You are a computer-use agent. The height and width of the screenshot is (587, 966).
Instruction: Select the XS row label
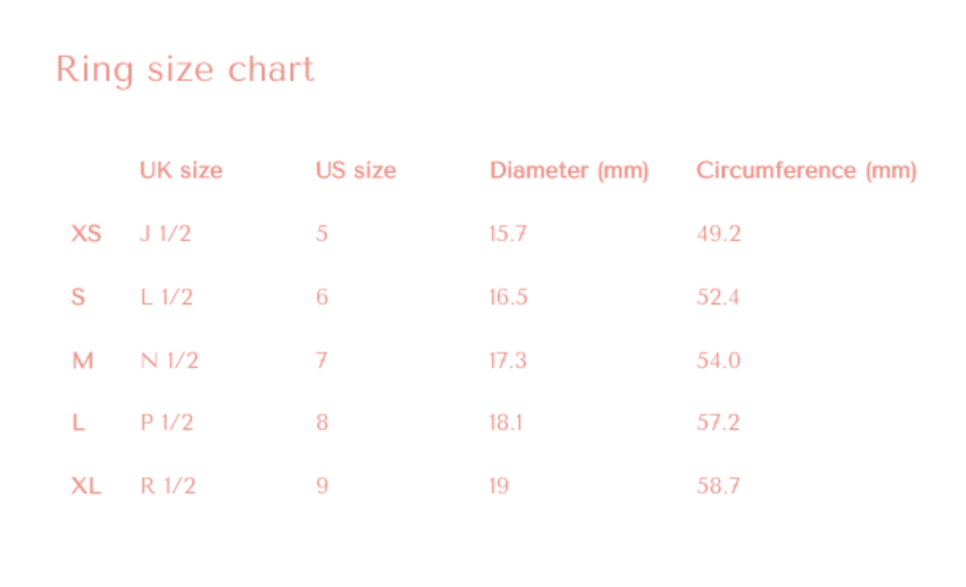[86, 234]
